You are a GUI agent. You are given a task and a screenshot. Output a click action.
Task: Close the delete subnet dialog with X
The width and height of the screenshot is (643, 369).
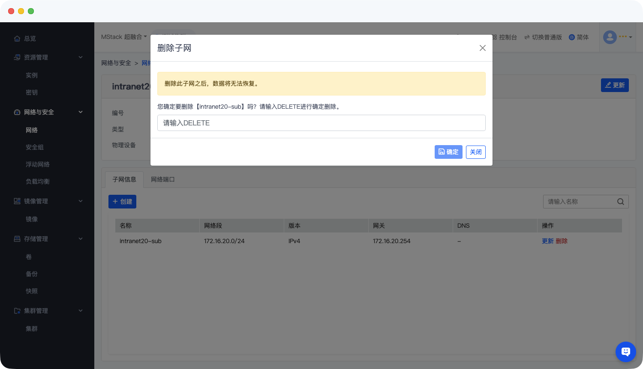[x=482, y=48]
